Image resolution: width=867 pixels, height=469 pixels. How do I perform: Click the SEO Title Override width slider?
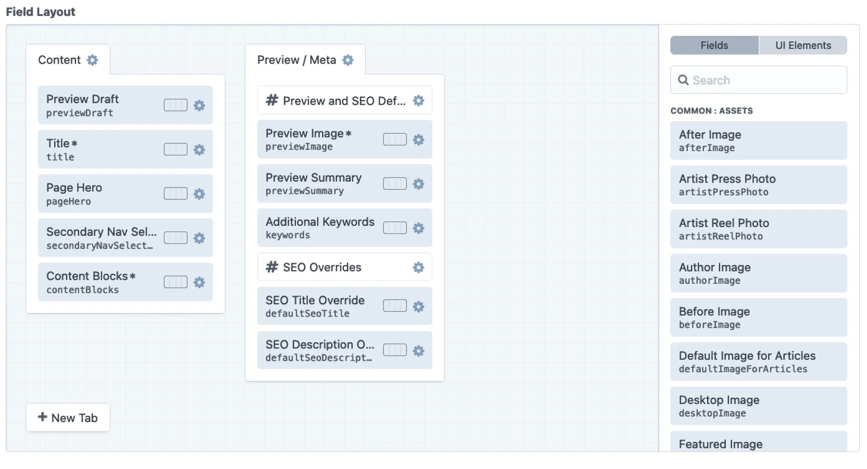[x=395, y=306]
